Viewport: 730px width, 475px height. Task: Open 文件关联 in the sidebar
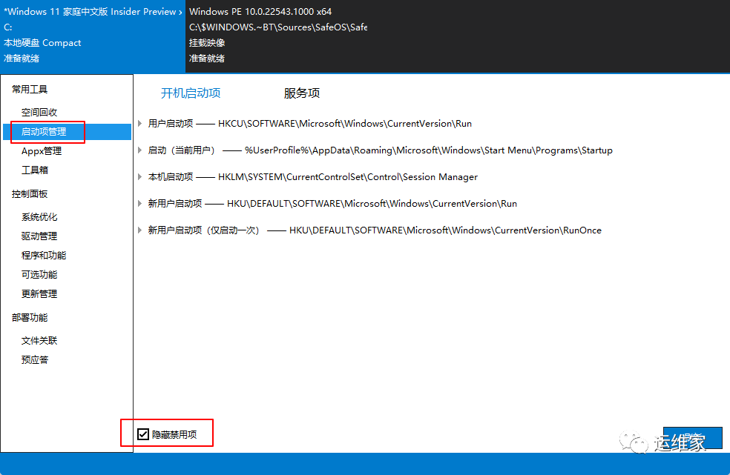pos(39,341)
